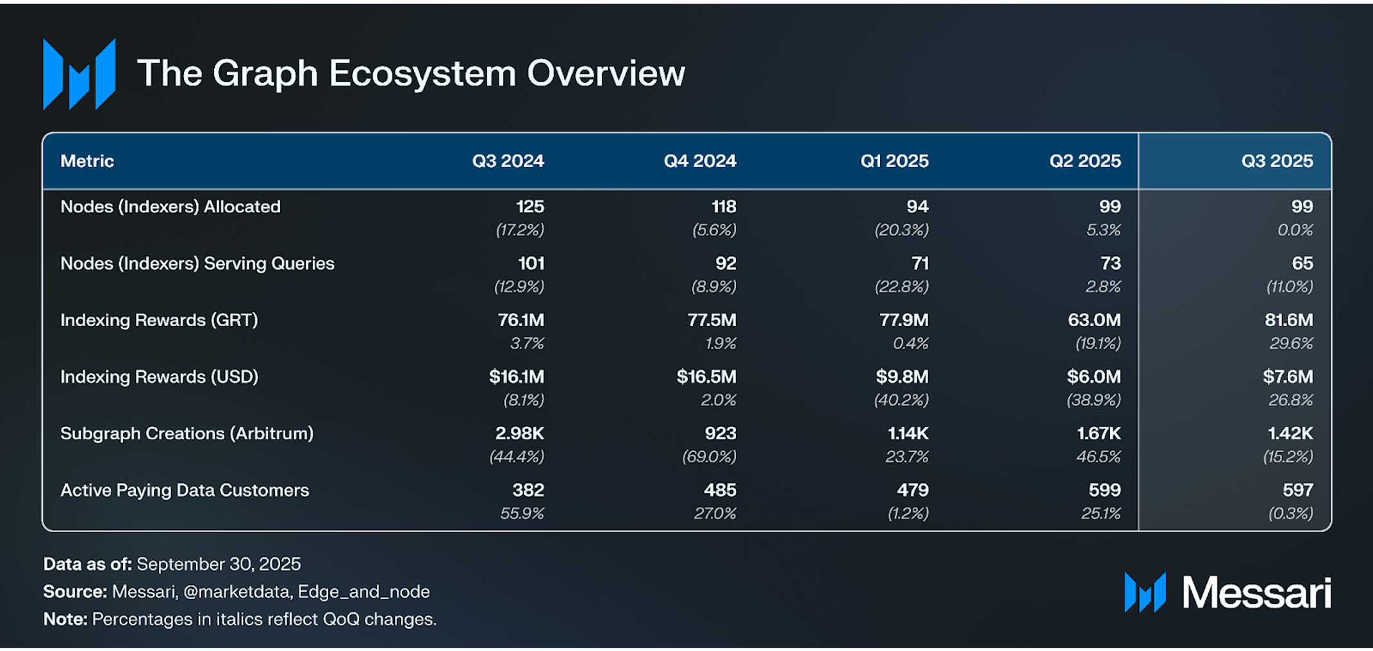Select the 'Q1 2025' column header
This screenshot has height=651, width=1373.
[x=894, y=161]
